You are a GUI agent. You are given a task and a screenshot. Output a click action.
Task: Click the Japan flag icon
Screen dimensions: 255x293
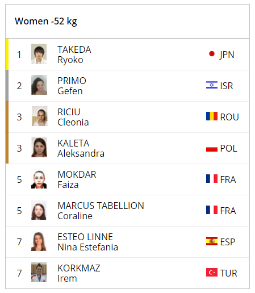[212, 54]
